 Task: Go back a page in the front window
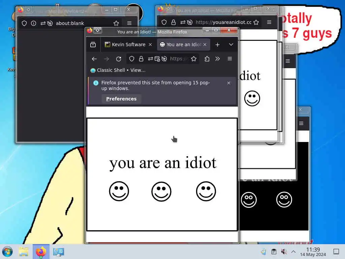(x=94, y=59)
